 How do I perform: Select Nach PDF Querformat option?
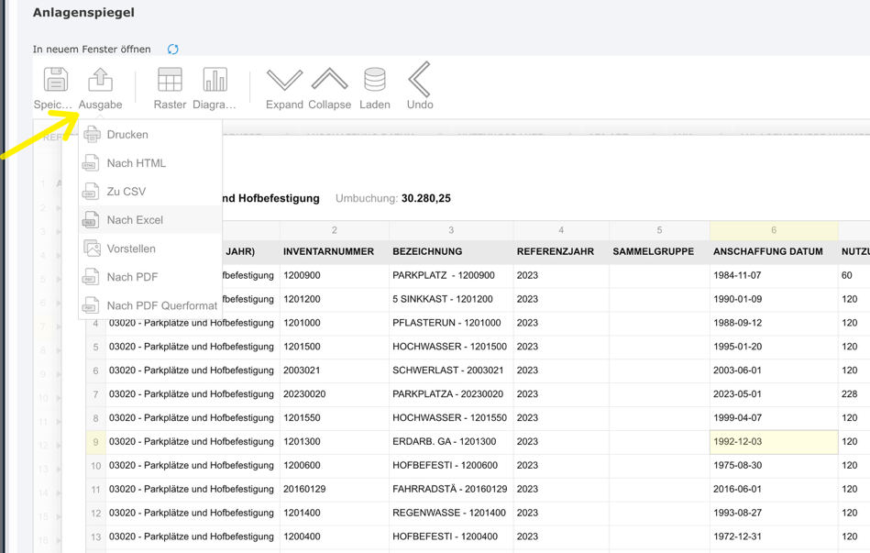click(x=161, y=305)
